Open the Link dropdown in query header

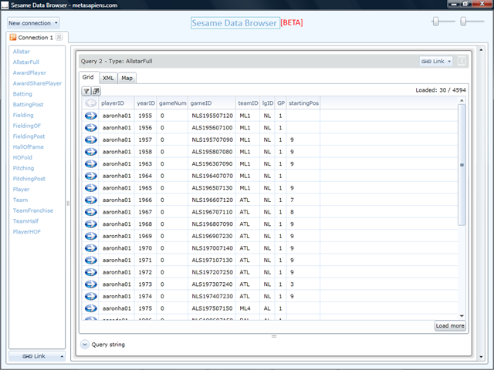pos(436,61)
